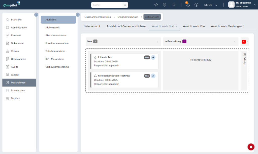
Task: Switch to Ansicht nach Verantwortlichem tab
Action: 126,26
